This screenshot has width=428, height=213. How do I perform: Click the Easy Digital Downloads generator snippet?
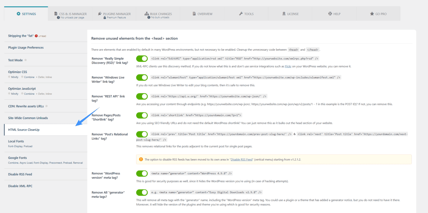pos(206,192)
